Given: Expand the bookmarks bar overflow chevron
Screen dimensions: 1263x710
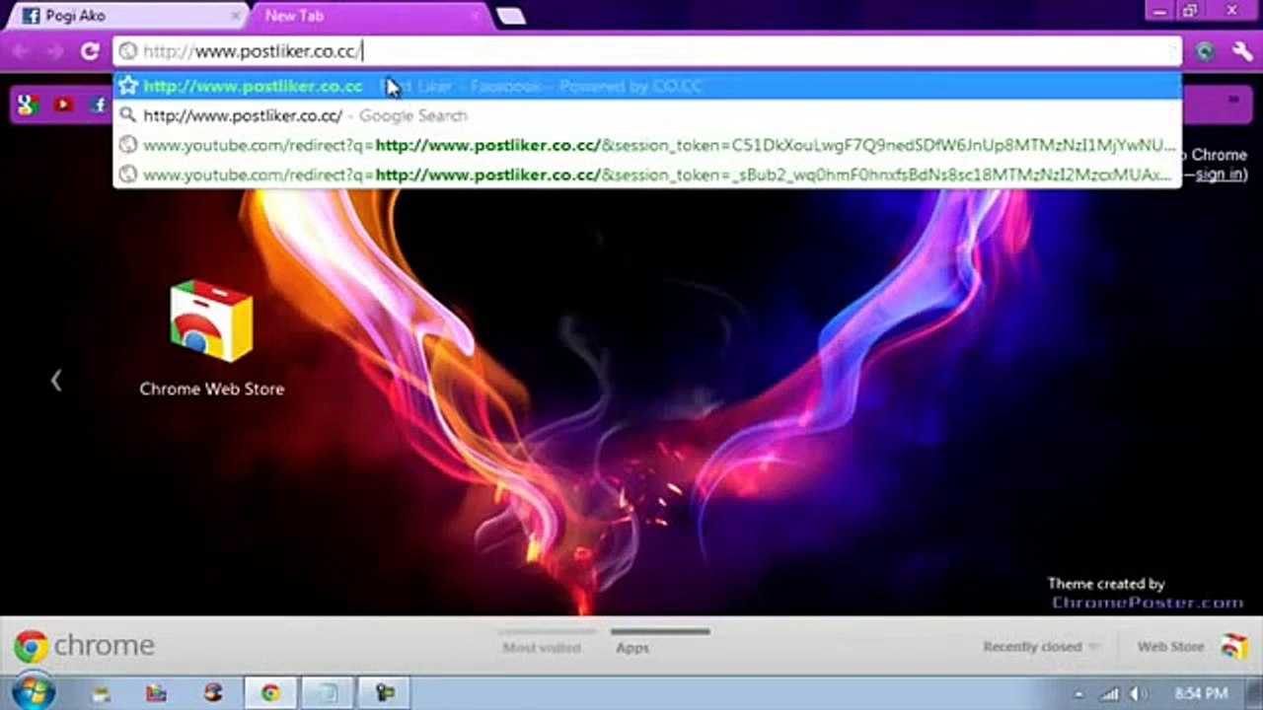Looking at the screenshot, I should [1233, 102].
